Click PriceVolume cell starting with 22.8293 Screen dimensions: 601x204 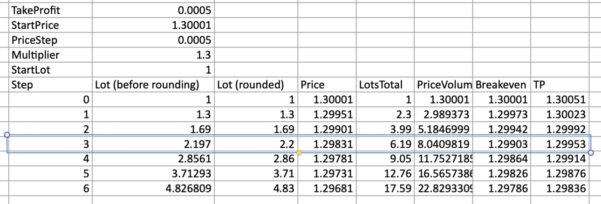(444, 189)
